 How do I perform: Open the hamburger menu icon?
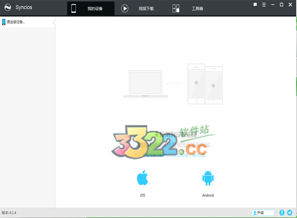(x=264, y=4)
